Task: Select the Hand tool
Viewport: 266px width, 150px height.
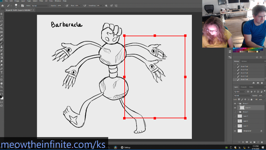Action: click(x=1, y=83)
